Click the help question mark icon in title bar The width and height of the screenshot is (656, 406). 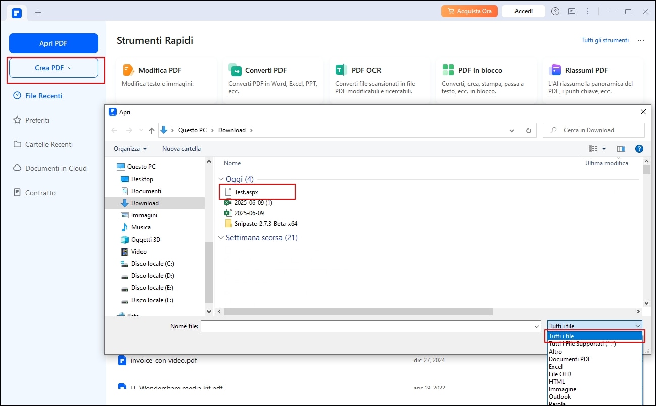pyautogui.click(x=555, y=11)
